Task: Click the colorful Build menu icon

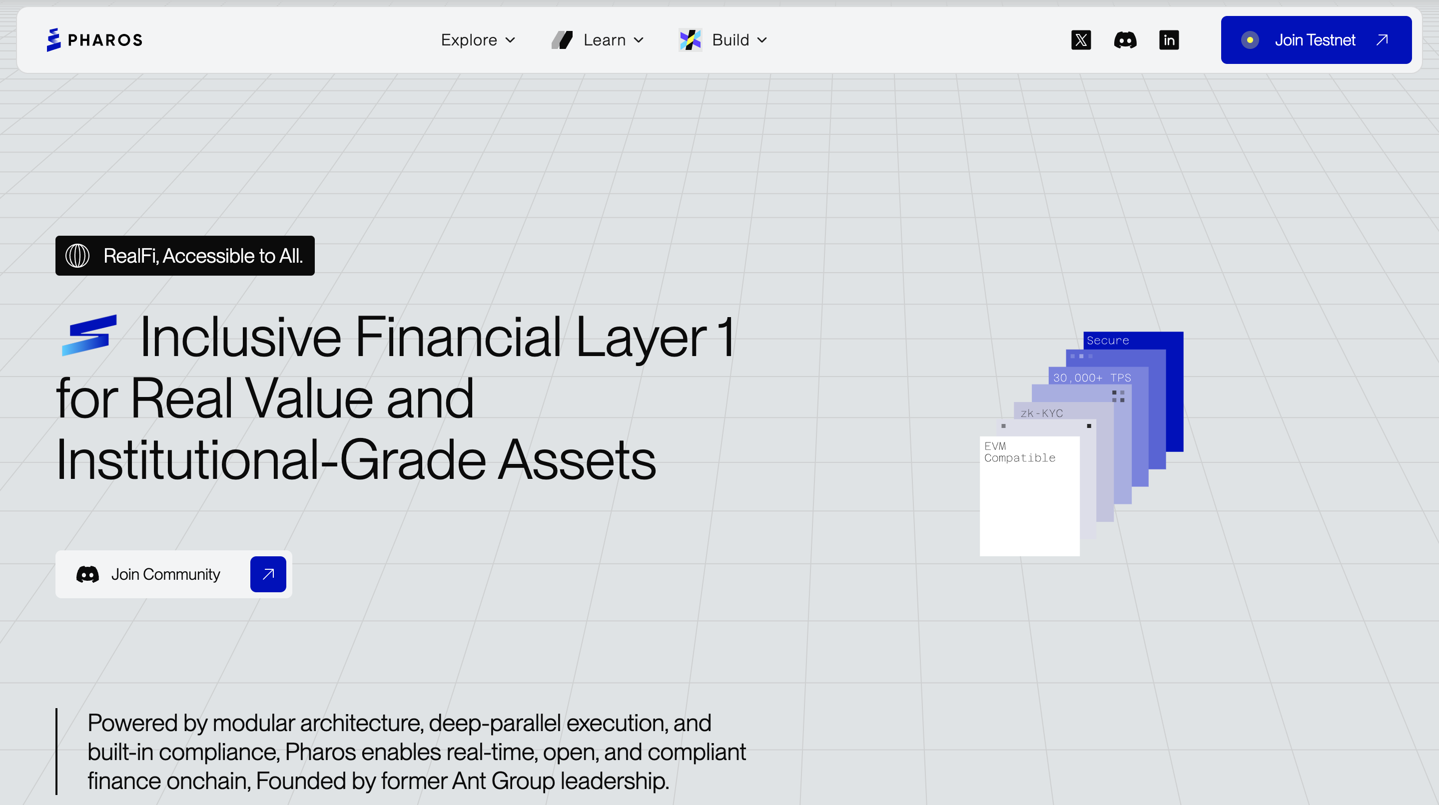Action: [x=691, y=40]
